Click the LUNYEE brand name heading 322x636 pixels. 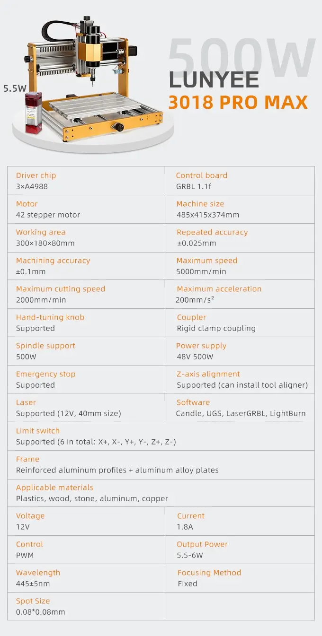(214, 80)
